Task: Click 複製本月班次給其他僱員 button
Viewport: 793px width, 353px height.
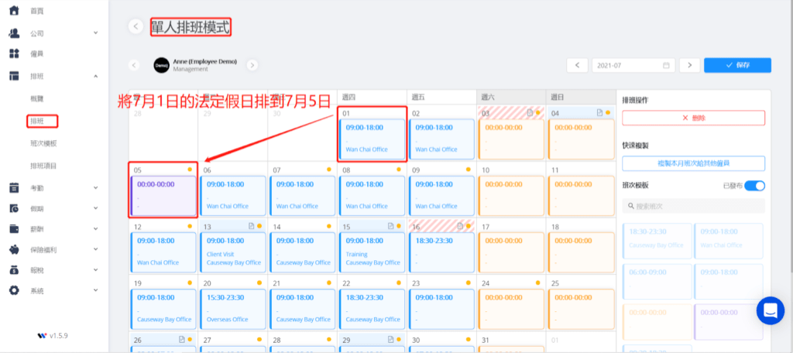Action: (693, 163)
